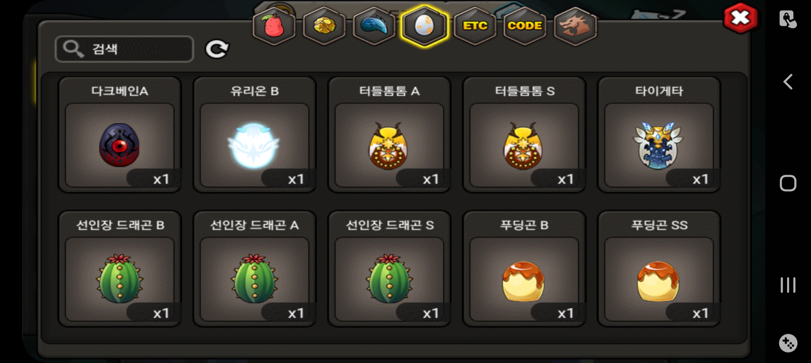The image size is (811, 363).
Task: Click the 검색 search field
Action: pyautogui.click(x=124, y=49)
